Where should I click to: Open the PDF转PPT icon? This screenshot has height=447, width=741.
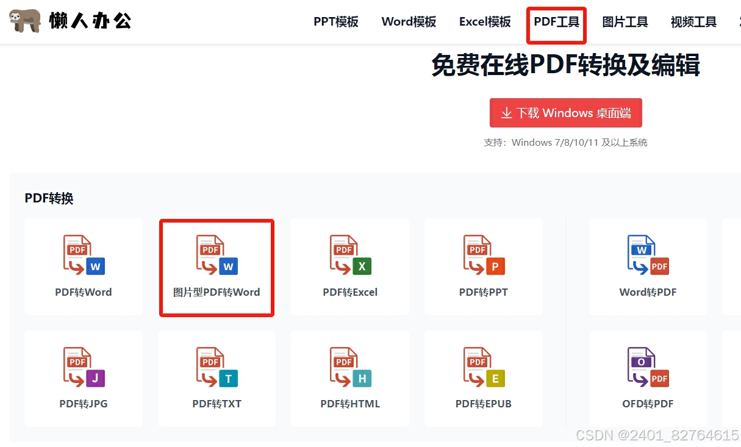click(x=484, y=255)
